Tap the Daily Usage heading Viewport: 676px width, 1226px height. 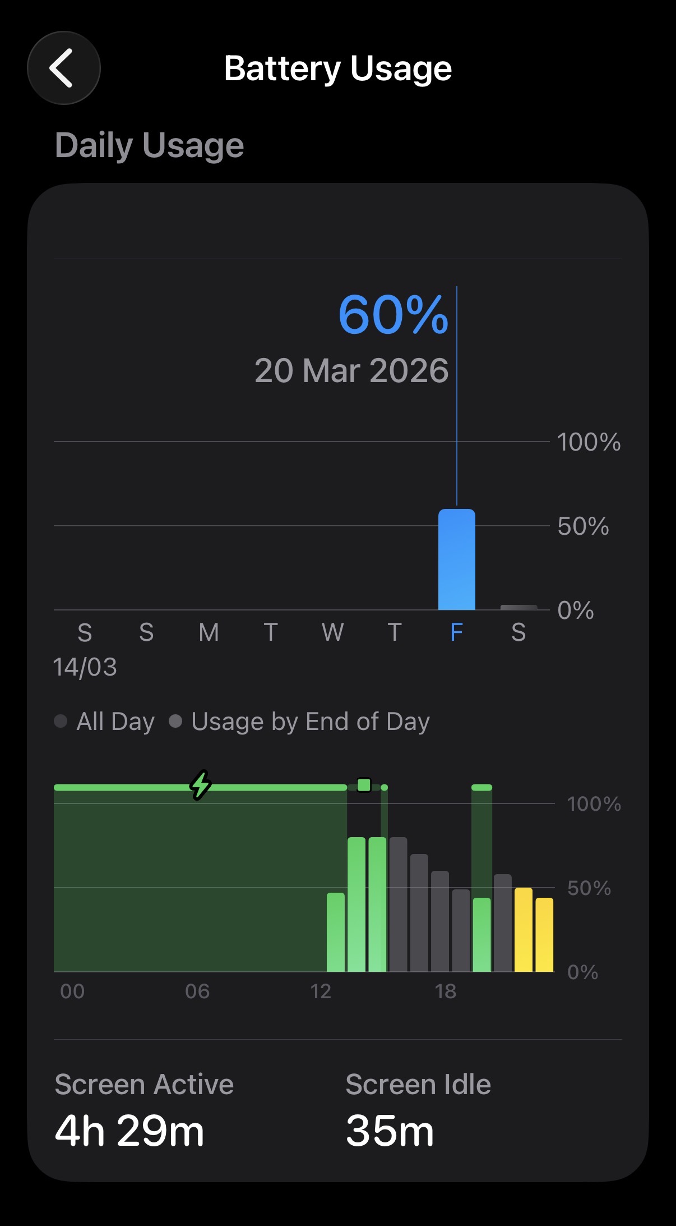[150, 145]
